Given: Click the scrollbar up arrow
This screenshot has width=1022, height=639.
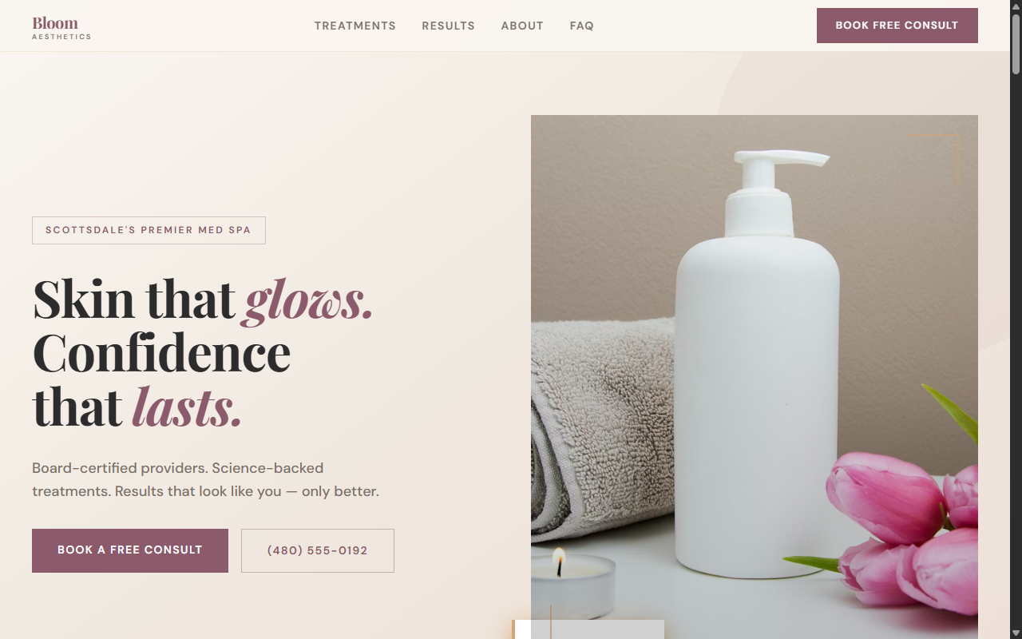Looking at the screenshot, I should [1016, 6].
